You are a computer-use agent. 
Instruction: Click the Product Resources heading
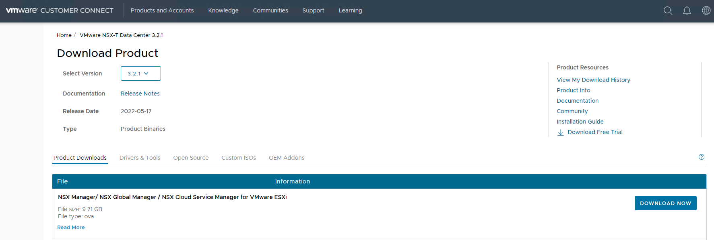tap(582, 67)
